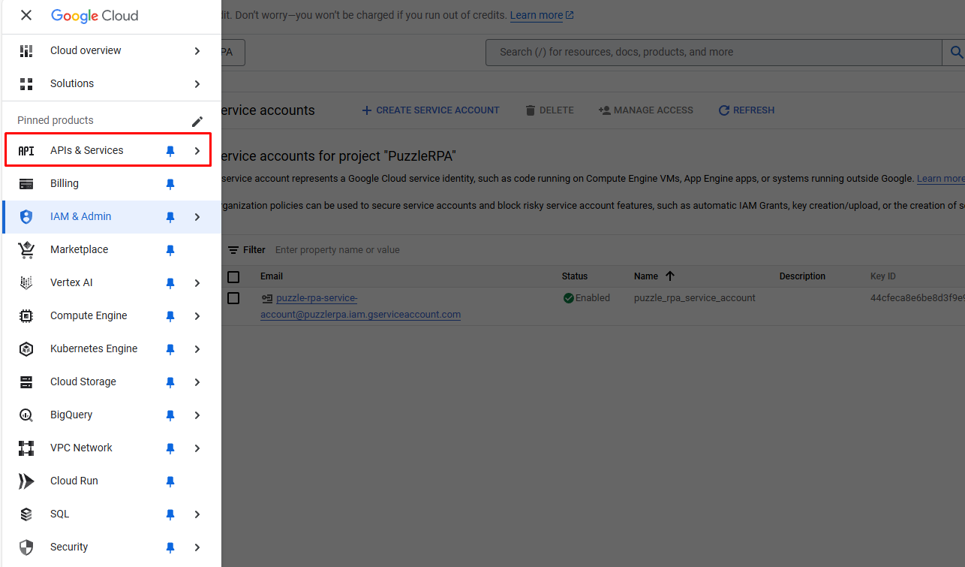The image size is (965, 567).
Task: Expand the Cloud Storage submenu chevron
Action: (197, 382)
